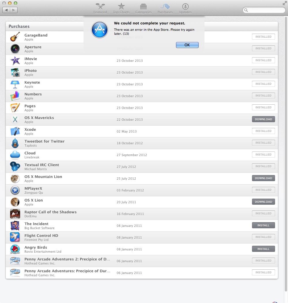The image size is (288, 303).
Task: Click the Pages app icon
Action: (x=15, y=108)
